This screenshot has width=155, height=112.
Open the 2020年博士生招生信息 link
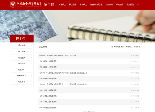coord(48,61)
